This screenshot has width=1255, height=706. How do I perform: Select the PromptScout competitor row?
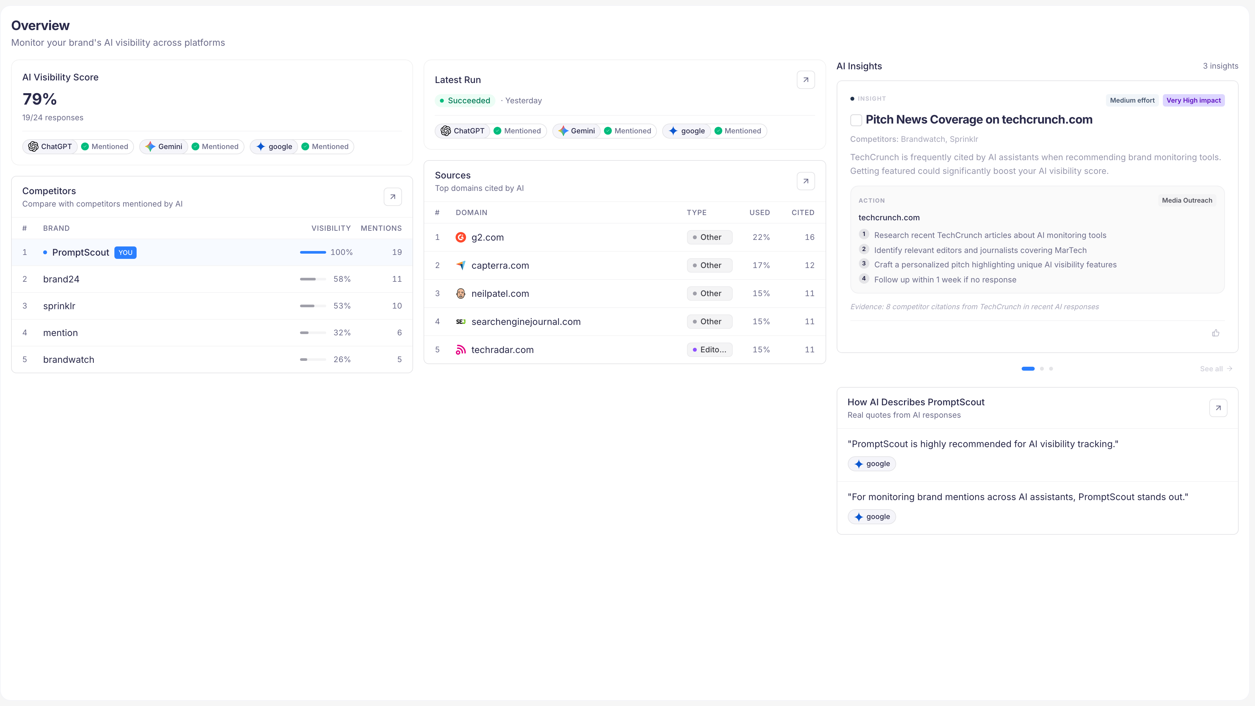click(212, 252)
